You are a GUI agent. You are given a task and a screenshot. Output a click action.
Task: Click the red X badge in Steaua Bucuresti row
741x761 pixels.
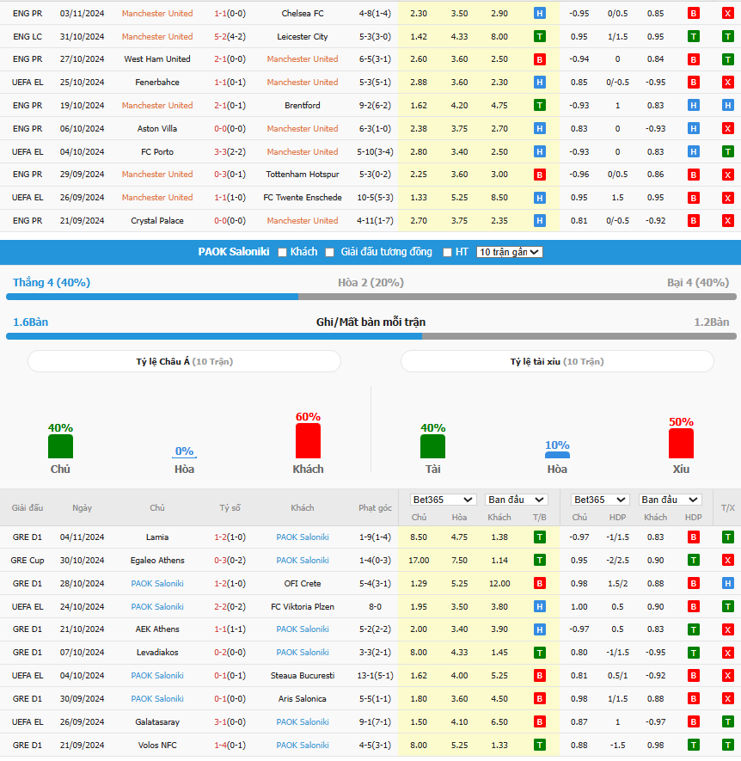[x=727, y=676]
